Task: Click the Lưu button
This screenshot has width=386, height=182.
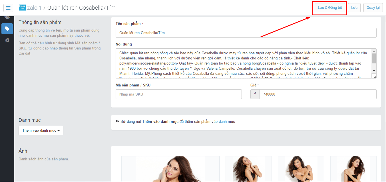Action: coord(354,8)
